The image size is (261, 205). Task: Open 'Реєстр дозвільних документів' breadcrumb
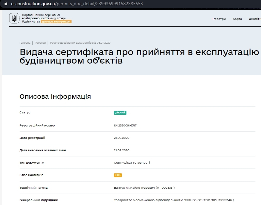tap(80, 43)
